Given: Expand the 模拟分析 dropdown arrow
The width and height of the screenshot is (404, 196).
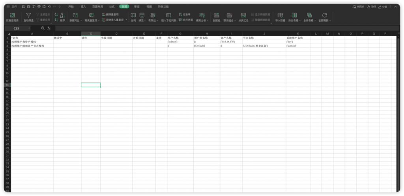Looking at the screenshot, I should [x=208, y=21].
